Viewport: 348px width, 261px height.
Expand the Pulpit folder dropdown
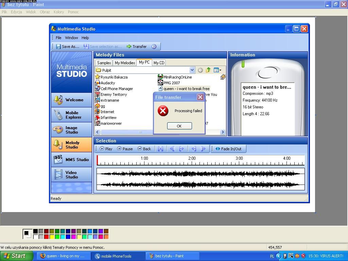pos(192,70)
